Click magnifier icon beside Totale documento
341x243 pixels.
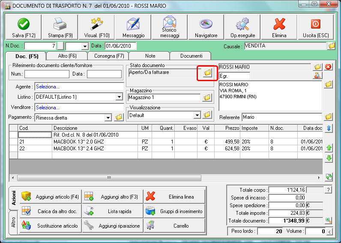pyautogui.click(x=329, y=221)
